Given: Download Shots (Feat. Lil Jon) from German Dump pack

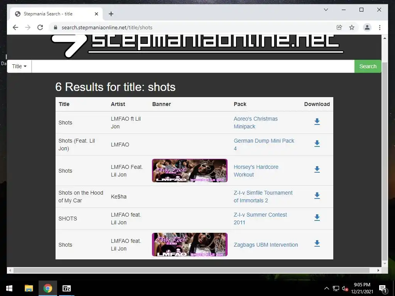Looking at the screenshot, I should 317,143.
